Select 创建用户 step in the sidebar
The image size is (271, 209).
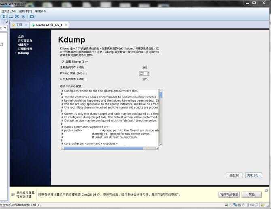point(24,45)
